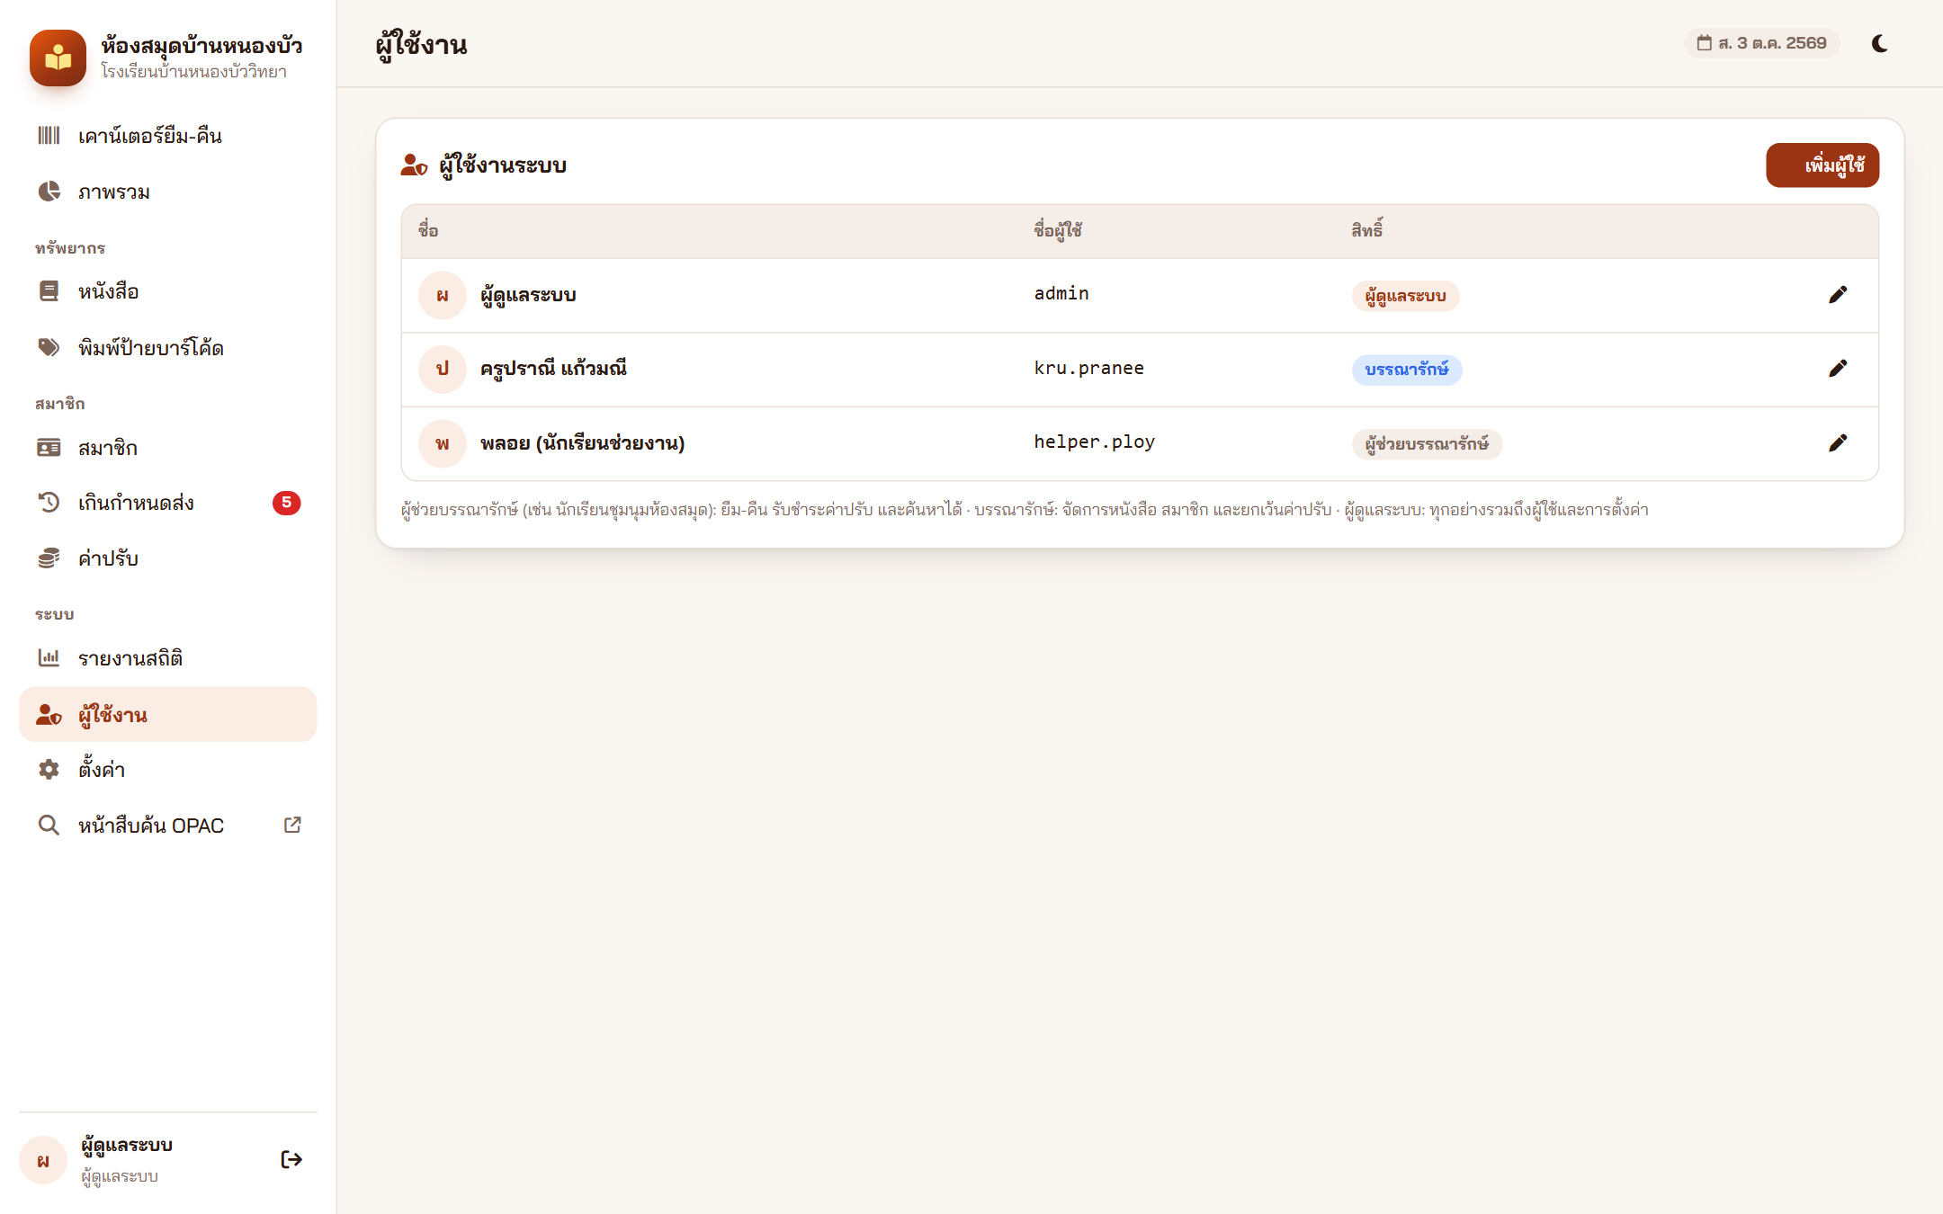The width and height of the screenshot is (1943, 1214).
Task: Click the รายงานสถิติ bar chart icon
Action: [49, 658]
